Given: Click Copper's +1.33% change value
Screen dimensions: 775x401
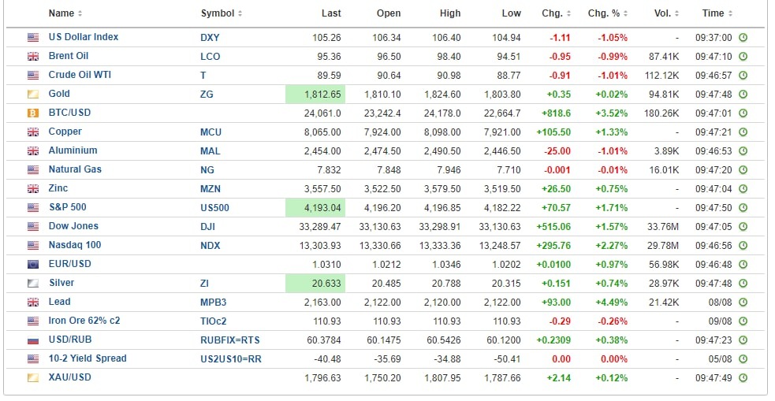Looking at the screenshot, I should 612,132.
